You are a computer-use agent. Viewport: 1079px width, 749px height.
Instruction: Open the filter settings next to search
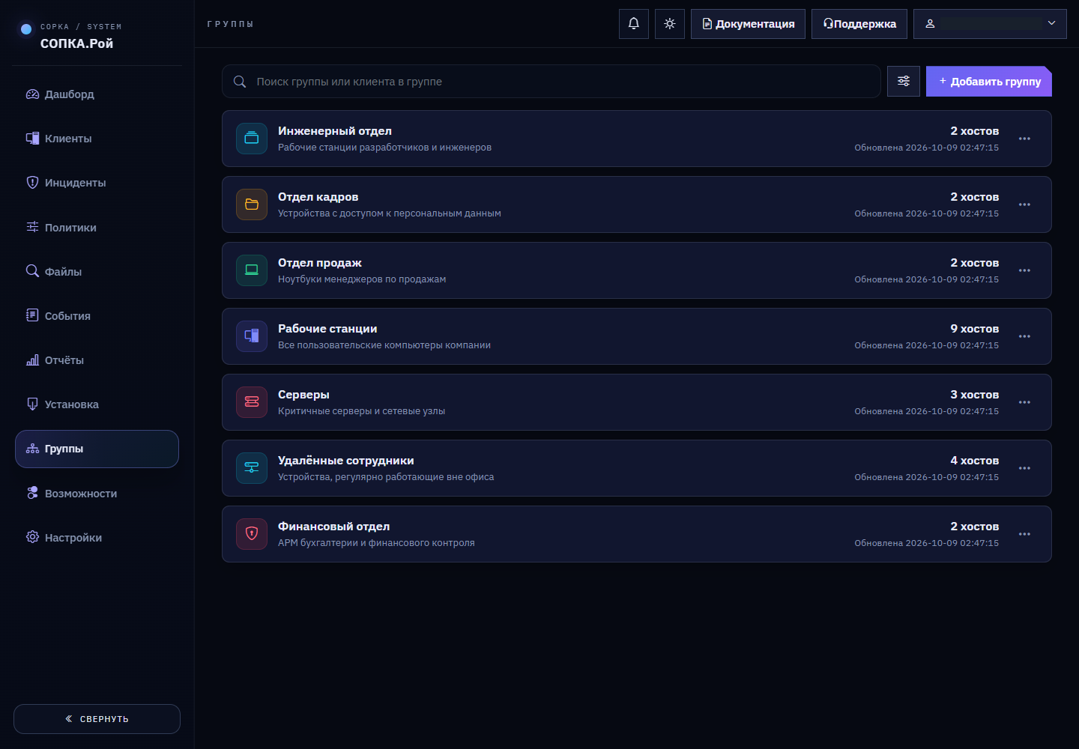pos(904,81)
